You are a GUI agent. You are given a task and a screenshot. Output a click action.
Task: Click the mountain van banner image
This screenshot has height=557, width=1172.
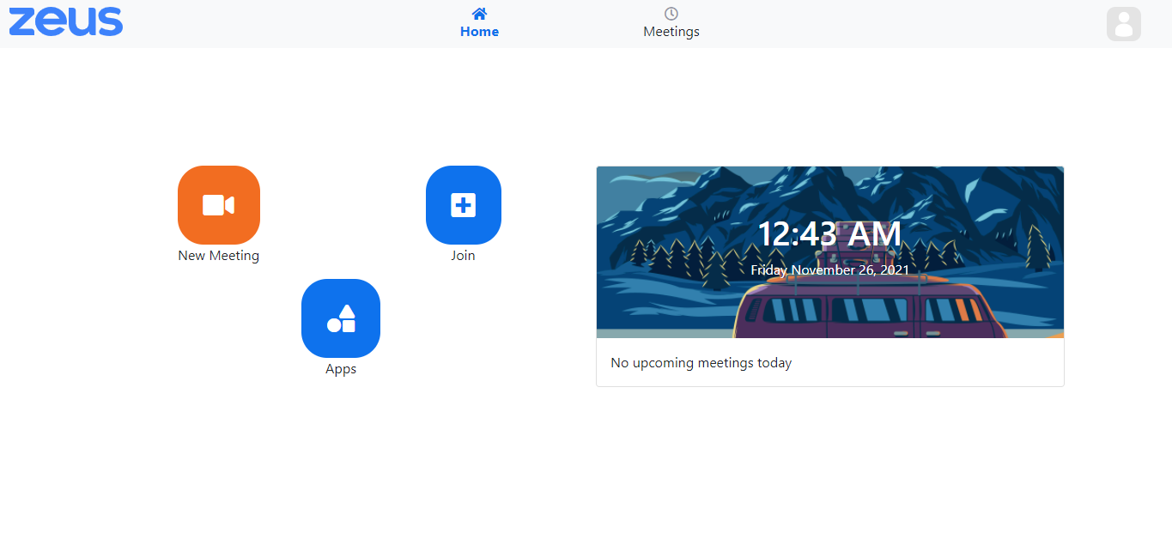click(830, 252)
